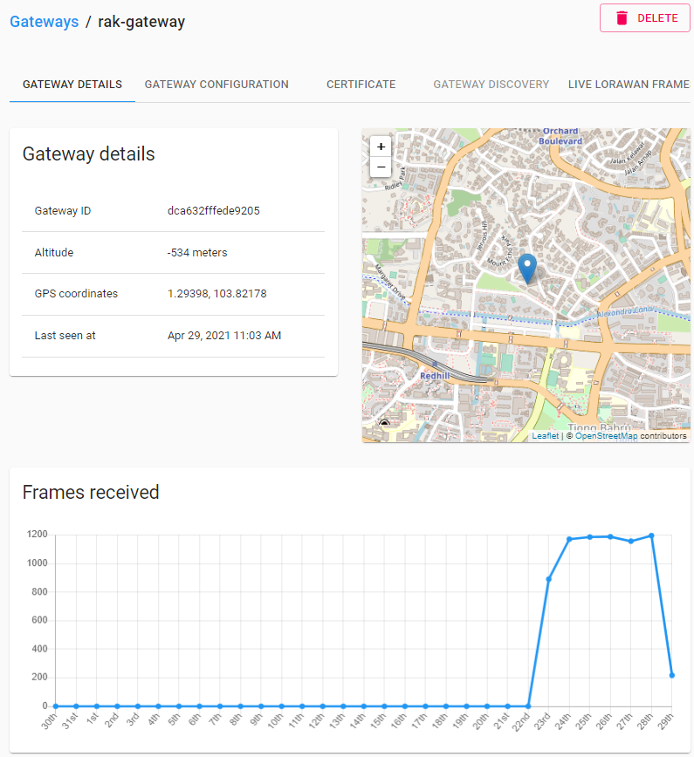
Task: Click the Redhill station label on map
Action: [435, 376]
